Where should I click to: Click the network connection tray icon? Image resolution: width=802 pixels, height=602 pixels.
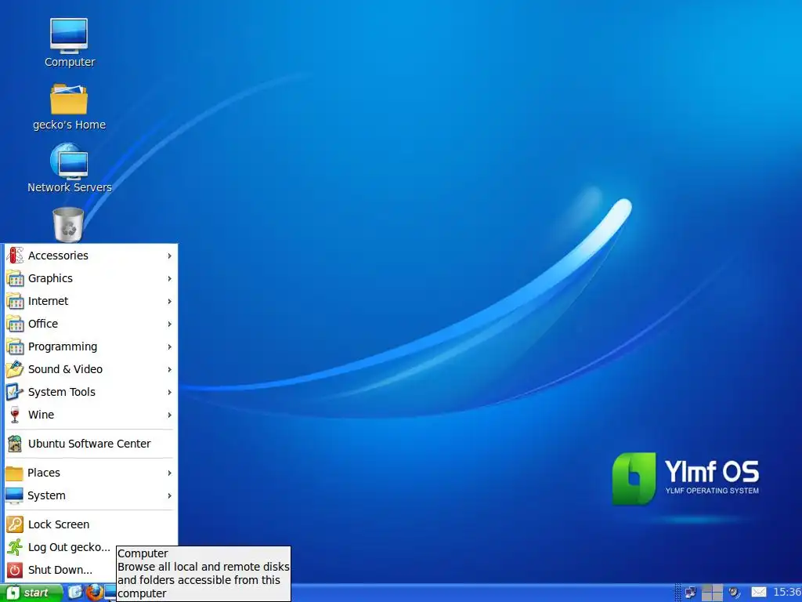pyautogui.click(x=691, y=593)
